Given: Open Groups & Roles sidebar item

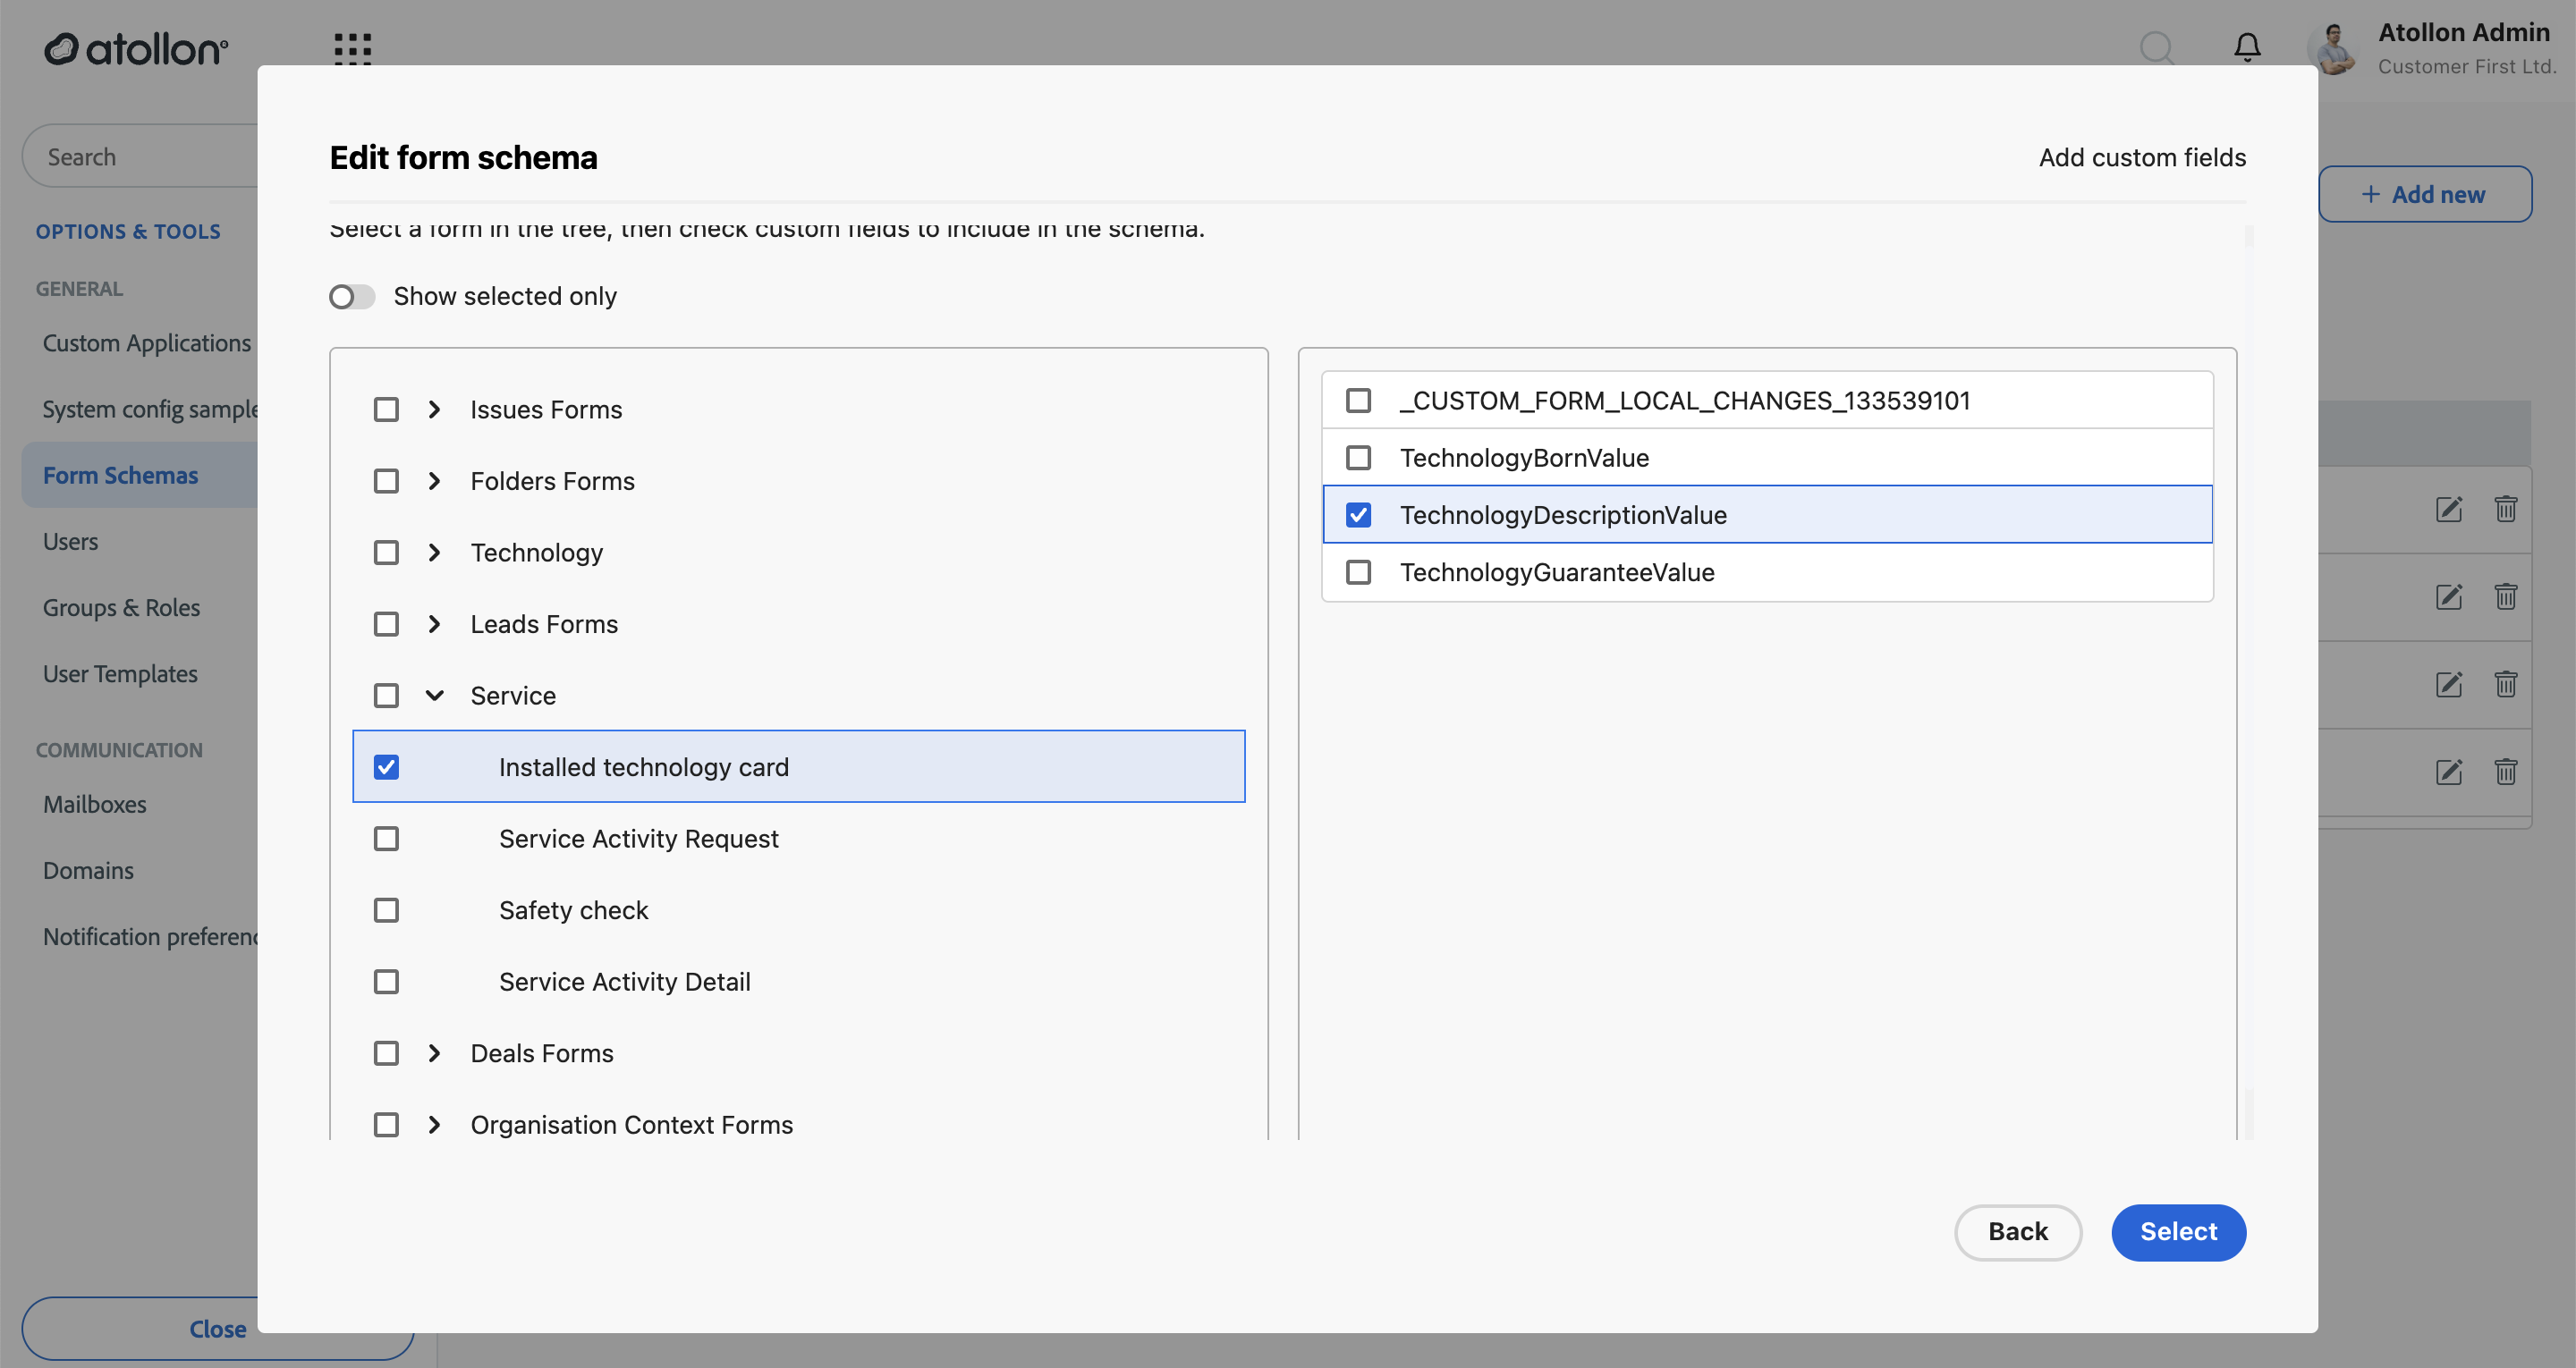Looking at the screenshot, I should [x=121, y=607].
